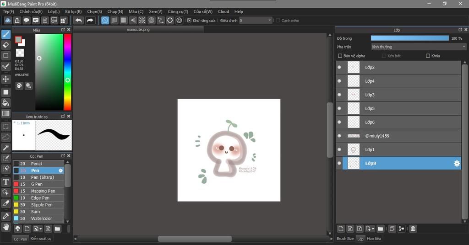469x245 pixels.
Task: Hide the Lớp1 layer
Action: point(339,149)
